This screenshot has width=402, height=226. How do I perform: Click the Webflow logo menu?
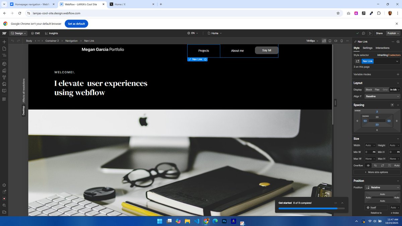point(4,33)
